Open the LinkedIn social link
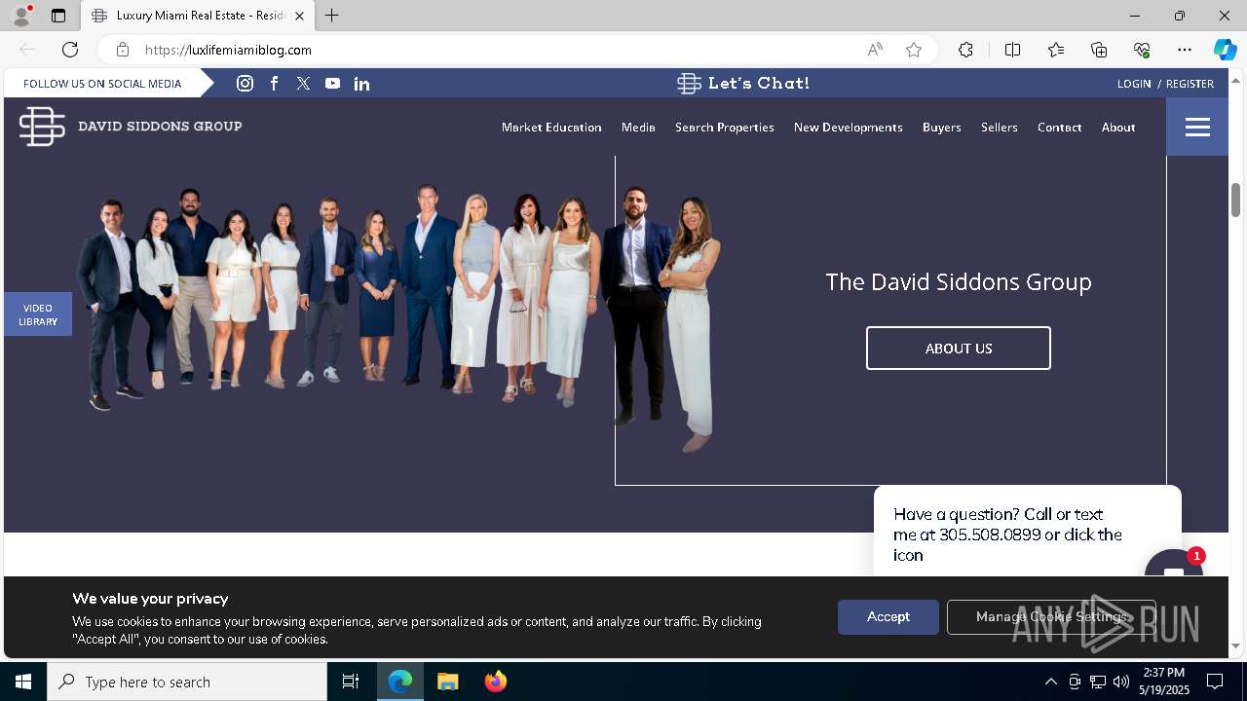Image resolution: width=1247 pixels, height=701 pixels. (x=361, y=84)
